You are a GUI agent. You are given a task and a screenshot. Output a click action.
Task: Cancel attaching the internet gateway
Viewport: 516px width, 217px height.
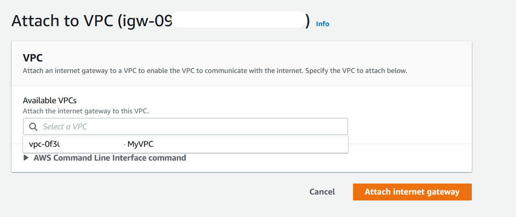(322, 192)
